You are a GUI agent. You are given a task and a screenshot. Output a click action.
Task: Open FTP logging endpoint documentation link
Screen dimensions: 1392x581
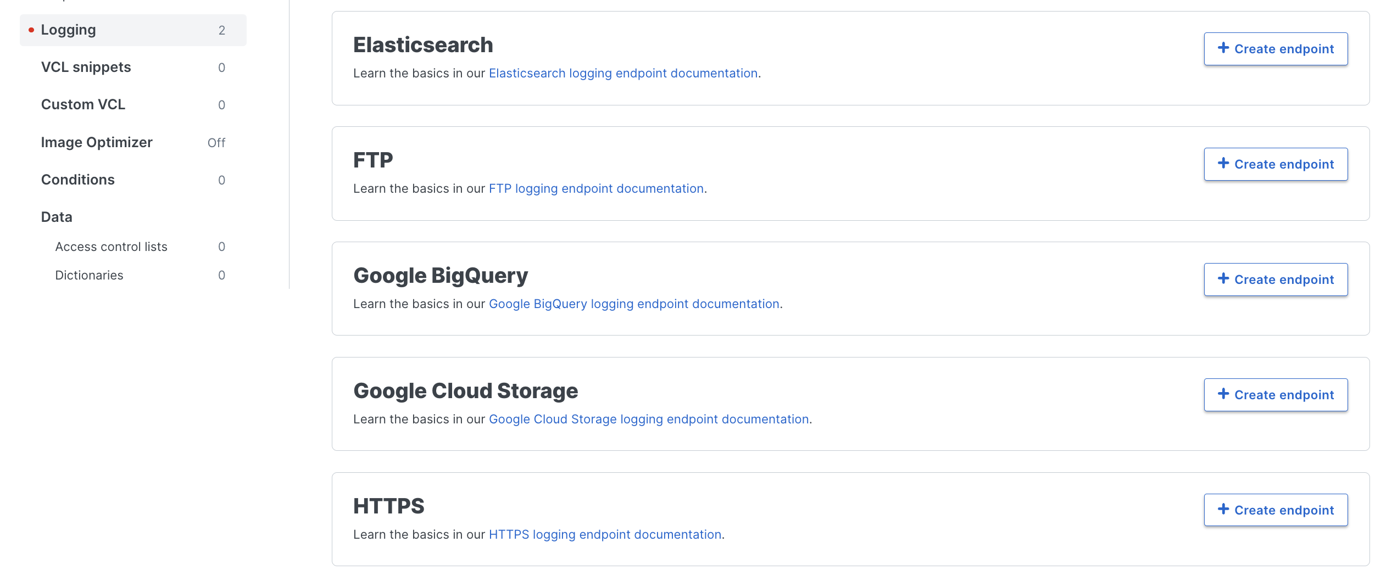[x=596, y=189]
